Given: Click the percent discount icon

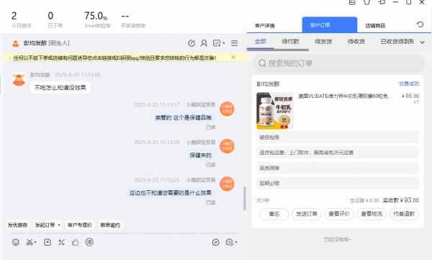Looking at the screenshot, I should 61,242.
